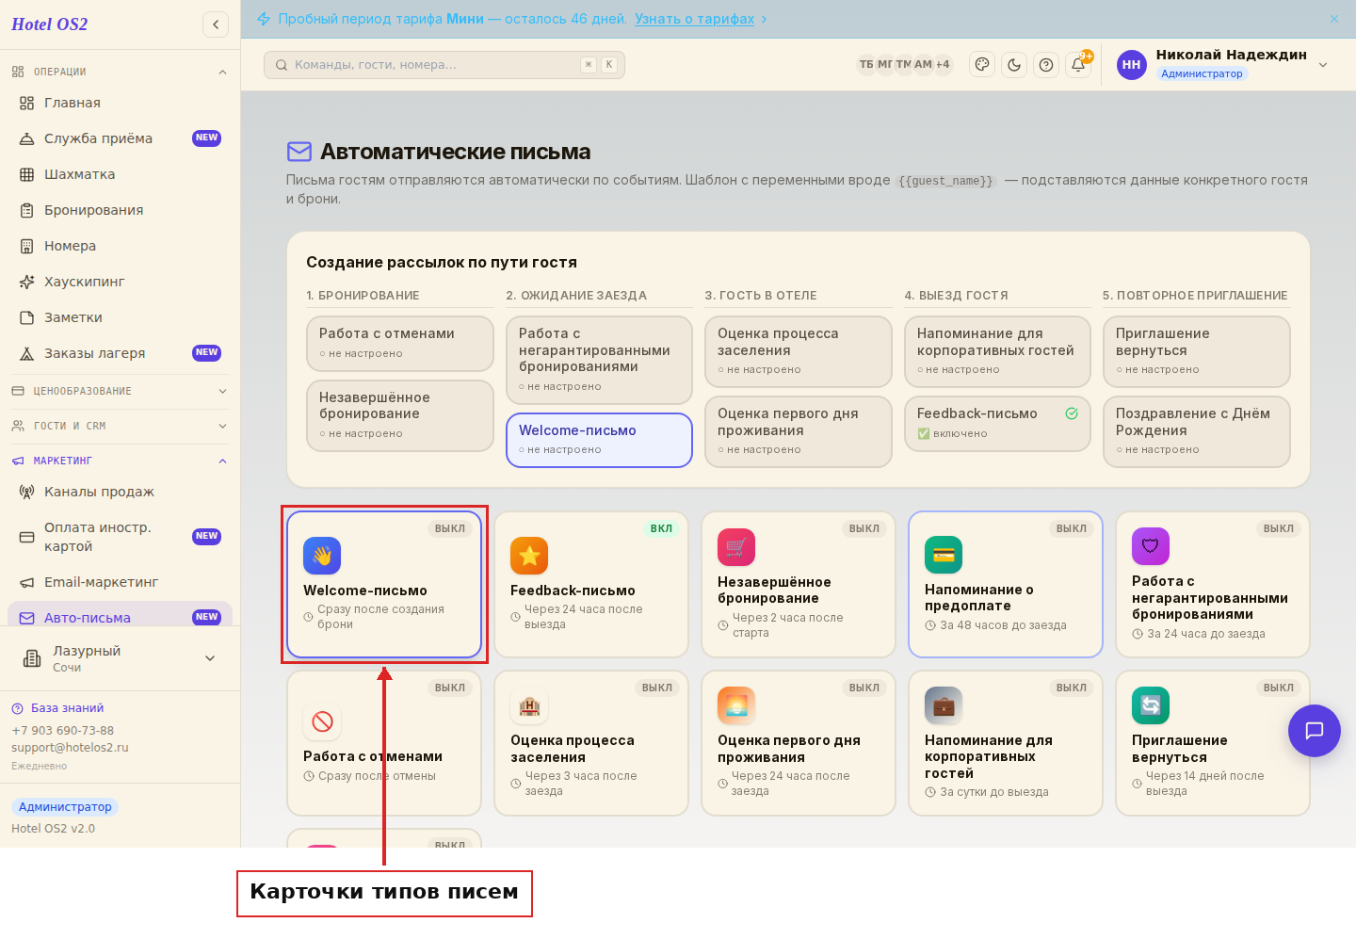Click the refresh arrows icon on Приглашение вернуться card

coord(1151,705)
